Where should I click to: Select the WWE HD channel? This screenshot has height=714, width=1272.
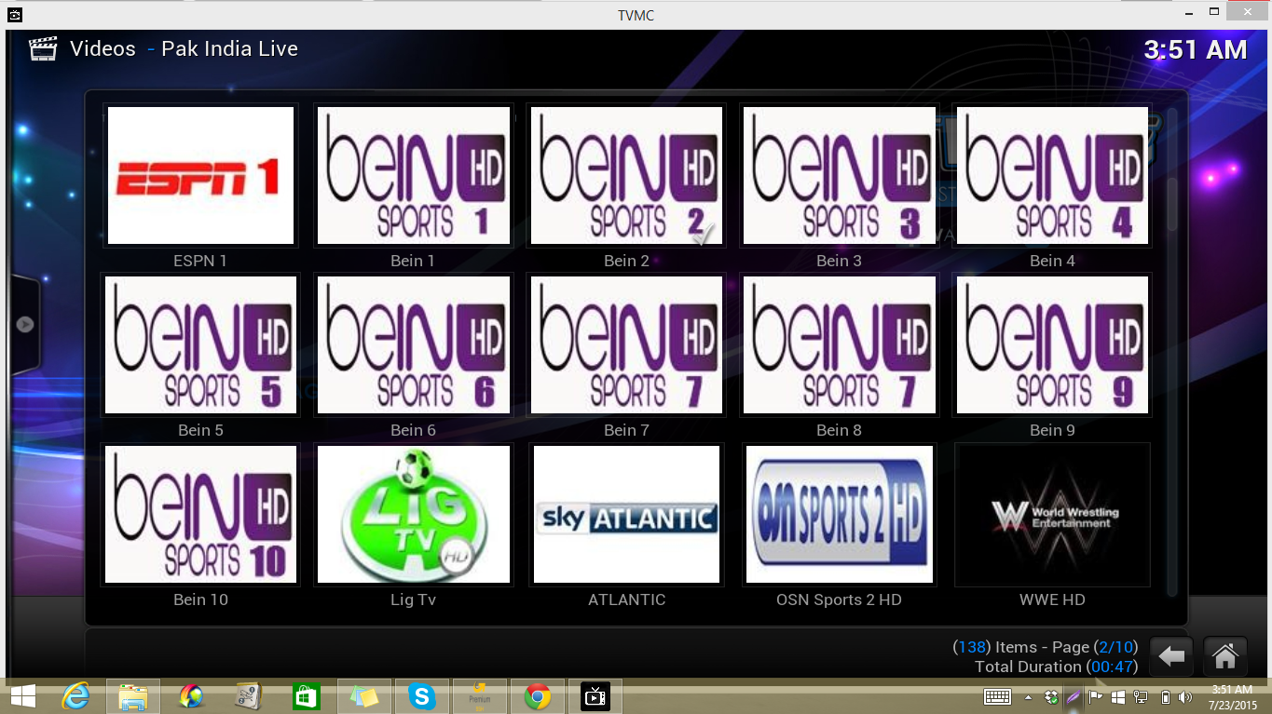pos(1052,514)
